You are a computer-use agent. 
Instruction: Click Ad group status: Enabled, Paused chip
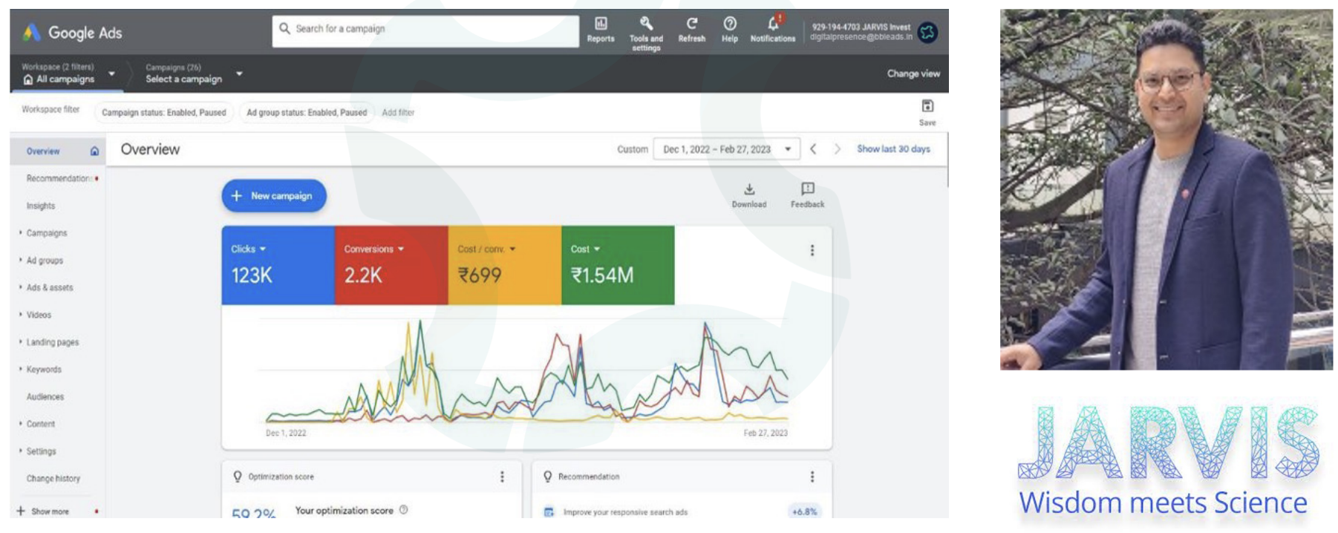coord(307,113)
